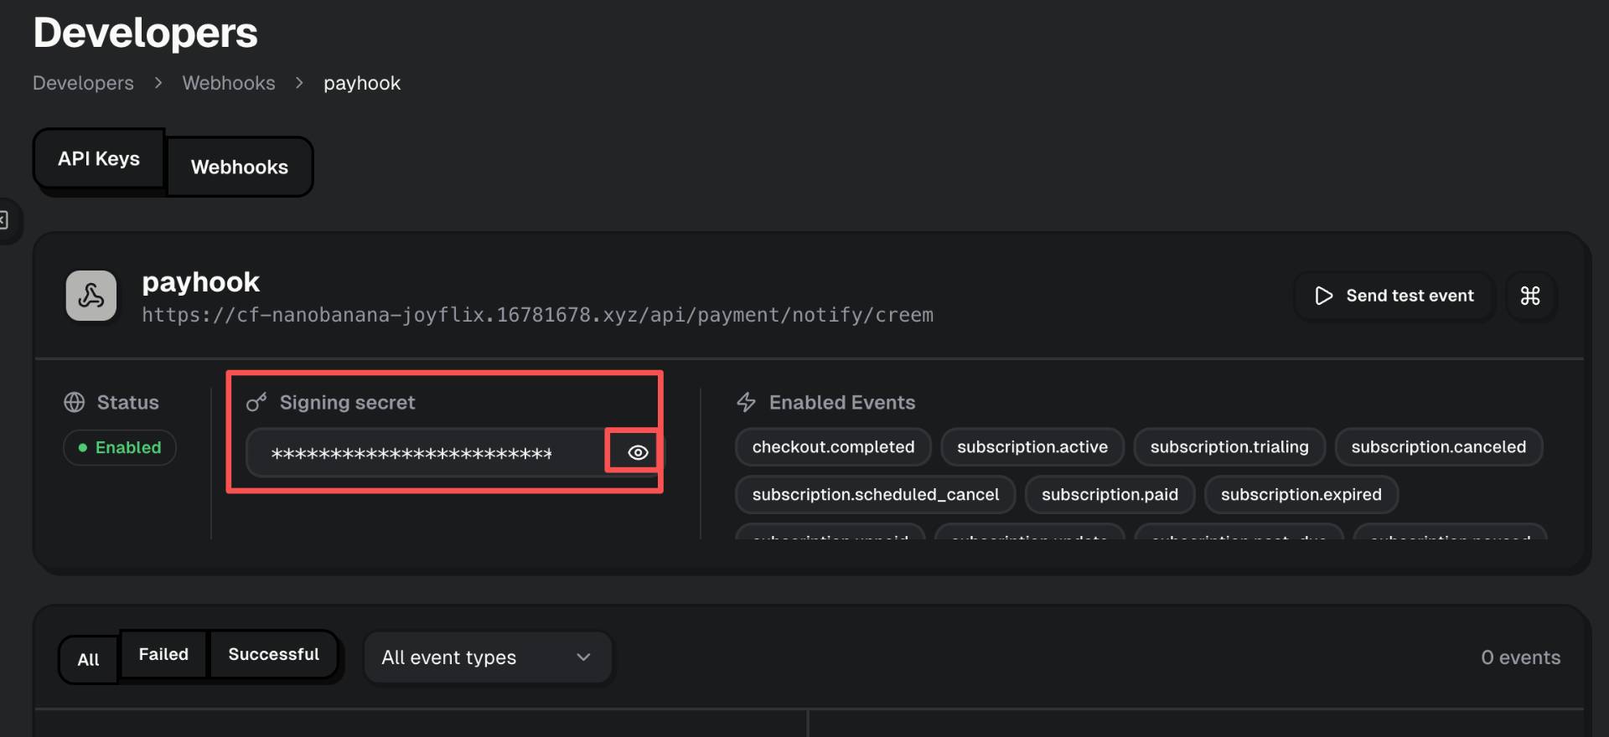Go to Developers breadcrumb link
Screen dimensions: 1609x737
pyautogui.click(x=83, y=83)
